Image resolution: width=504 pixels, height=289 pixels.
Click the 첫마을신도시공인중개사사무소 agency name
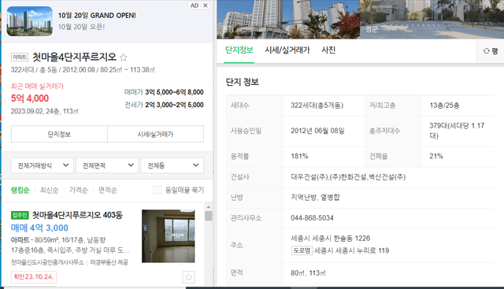click(47, 262)
